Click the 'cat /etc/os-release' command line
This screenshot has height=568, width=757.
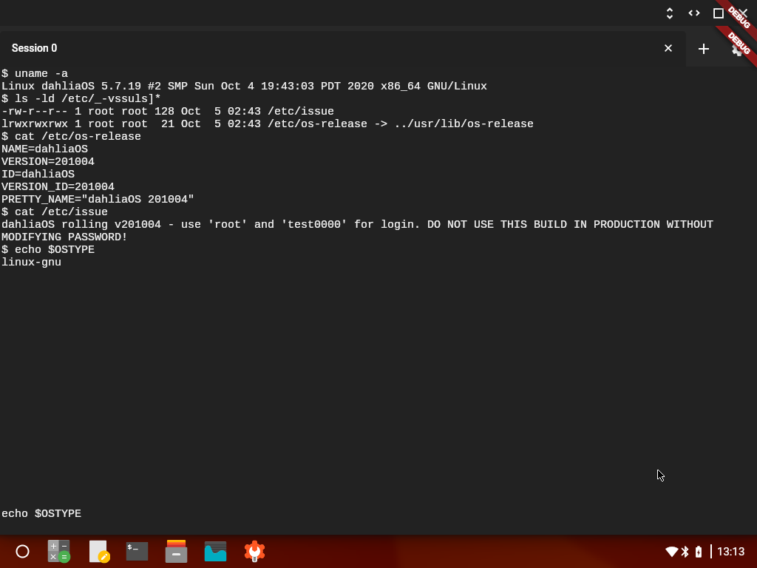pyautogui.click(x=72, y=136)
